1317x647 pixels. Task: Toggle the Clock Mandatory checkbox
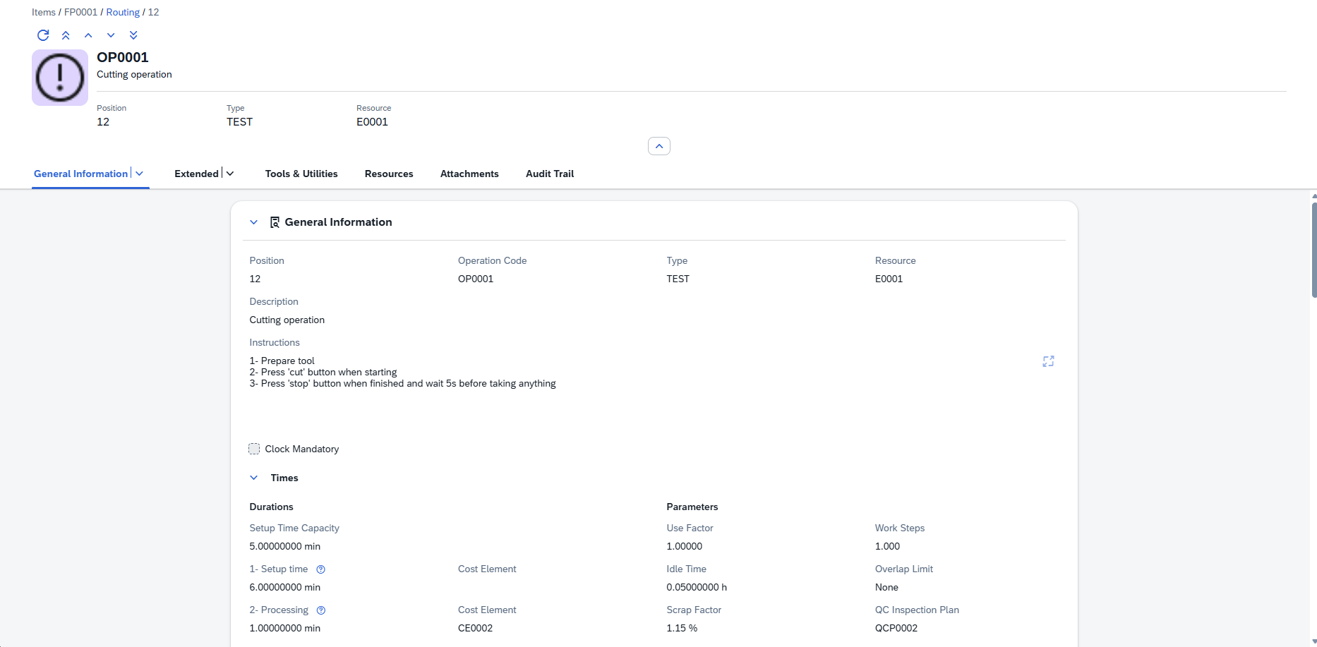(x=254, y=449)
